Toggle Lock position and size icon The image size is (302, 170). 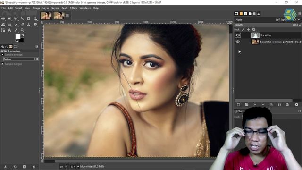coord(249,29)
